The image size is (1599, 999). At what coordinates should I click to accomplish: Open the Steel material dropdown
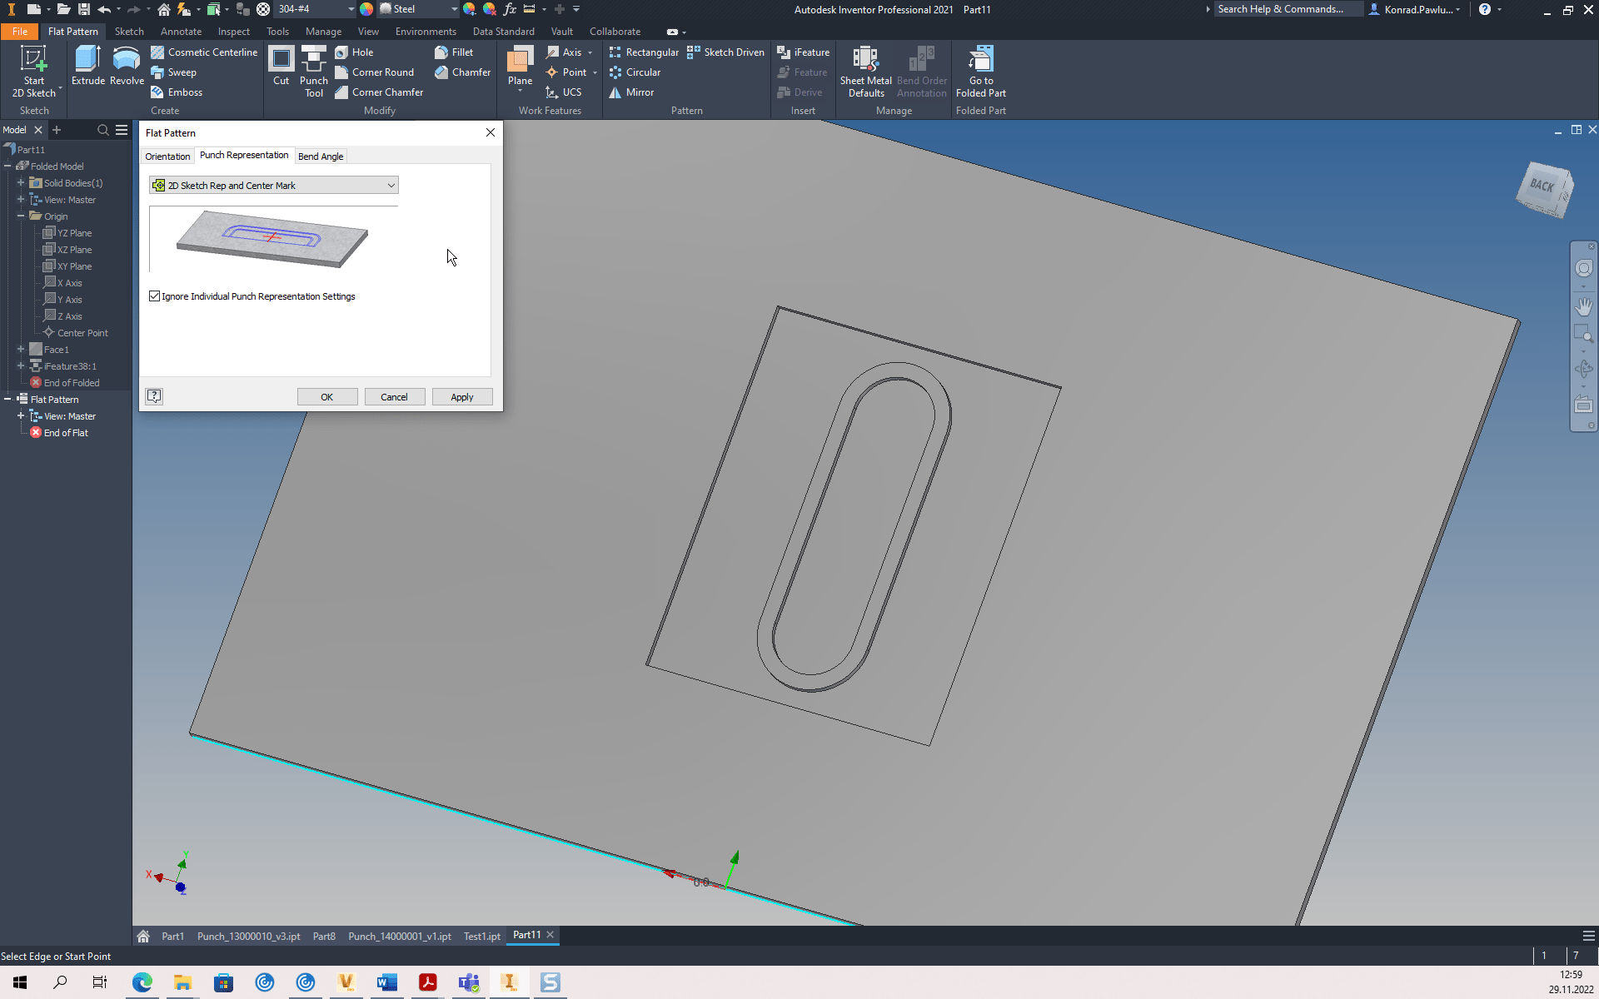point(454,9)
